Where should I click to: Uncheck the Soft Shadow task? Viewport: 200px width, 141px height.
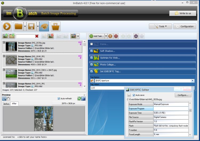coord(91,51)
